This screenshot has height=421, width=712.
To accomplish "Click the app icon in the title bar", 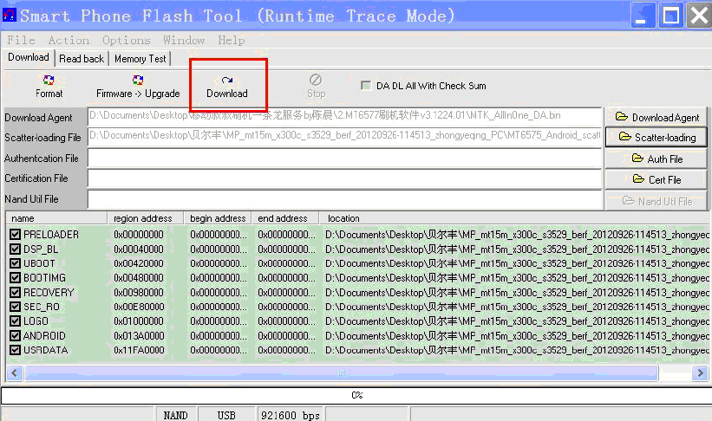I will [10, 16].
